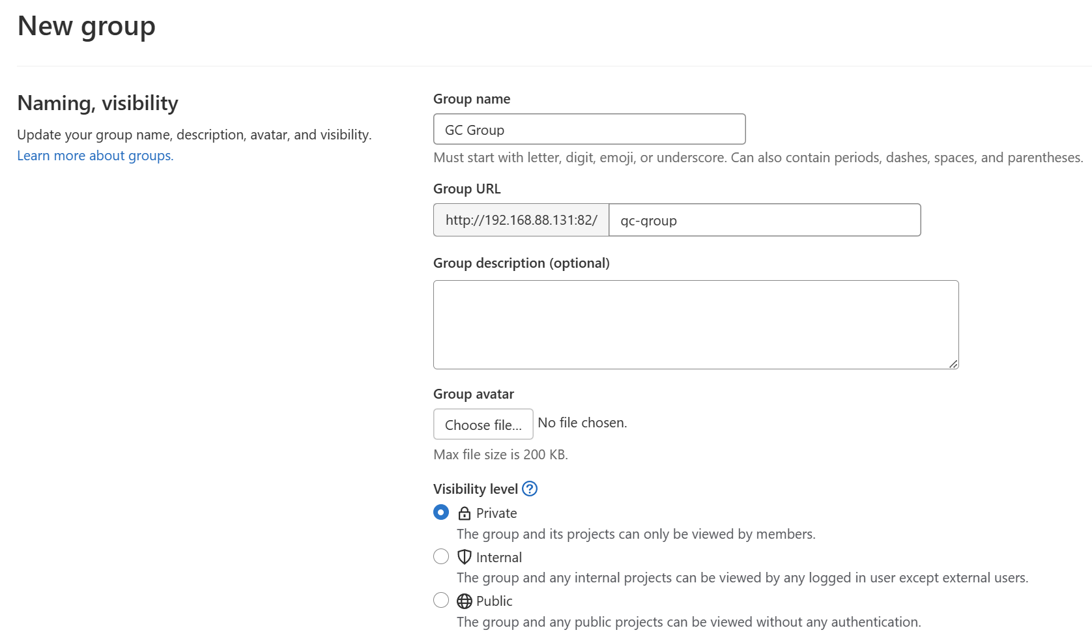Click the Visibility level label
Viewport: 1092px width, 641px height.
[x=476, y=489]
